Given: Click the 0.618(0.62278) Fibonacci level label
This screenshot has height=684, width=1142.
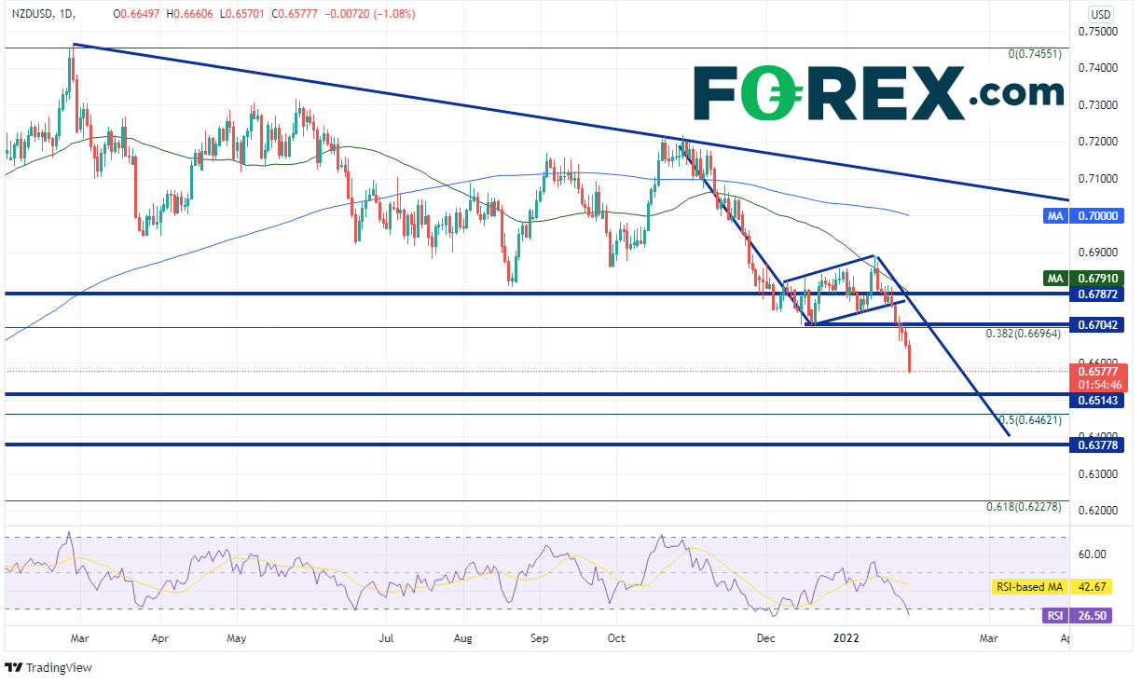Looking at the screenshot, I should 1025,507.
